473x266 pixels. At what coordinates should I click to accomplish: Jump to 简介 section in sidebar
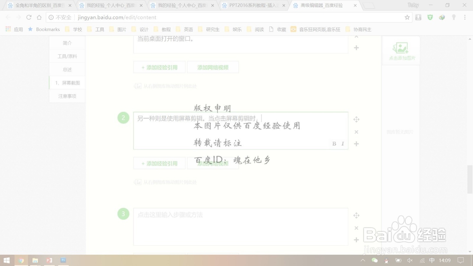pos(67,43)
